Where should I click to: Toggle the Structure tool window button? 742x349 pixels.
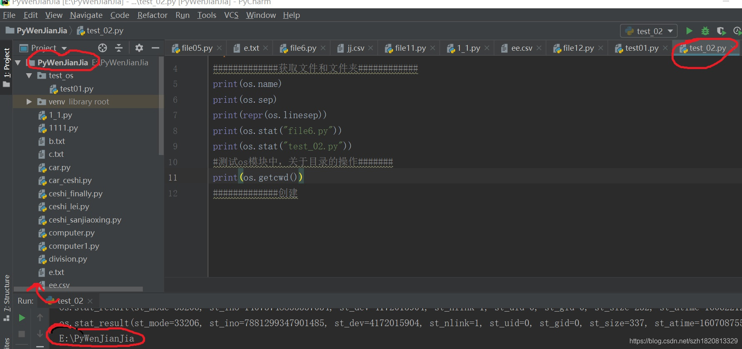[6, 297]
